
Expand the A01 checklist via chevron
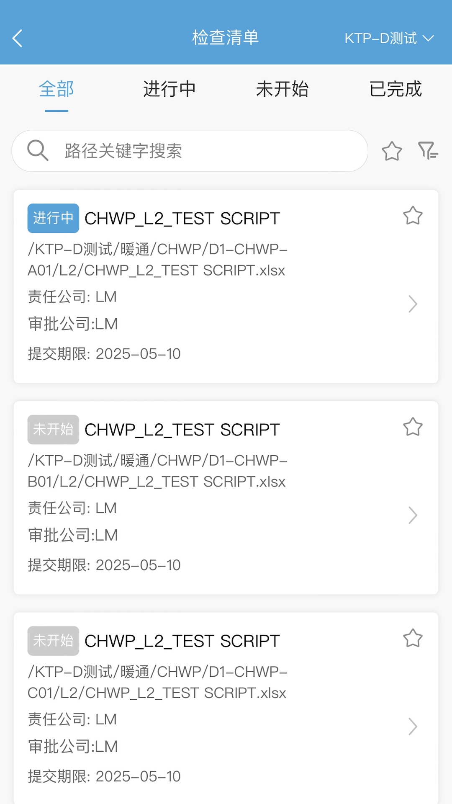413,304
